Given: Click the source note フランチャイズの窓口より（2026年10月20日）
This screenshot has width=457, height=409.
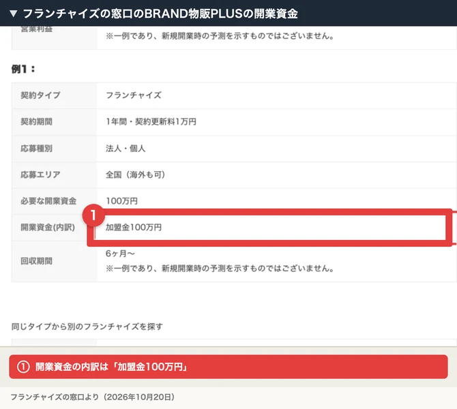Looking at the screenshot, I should pos(92,397).
